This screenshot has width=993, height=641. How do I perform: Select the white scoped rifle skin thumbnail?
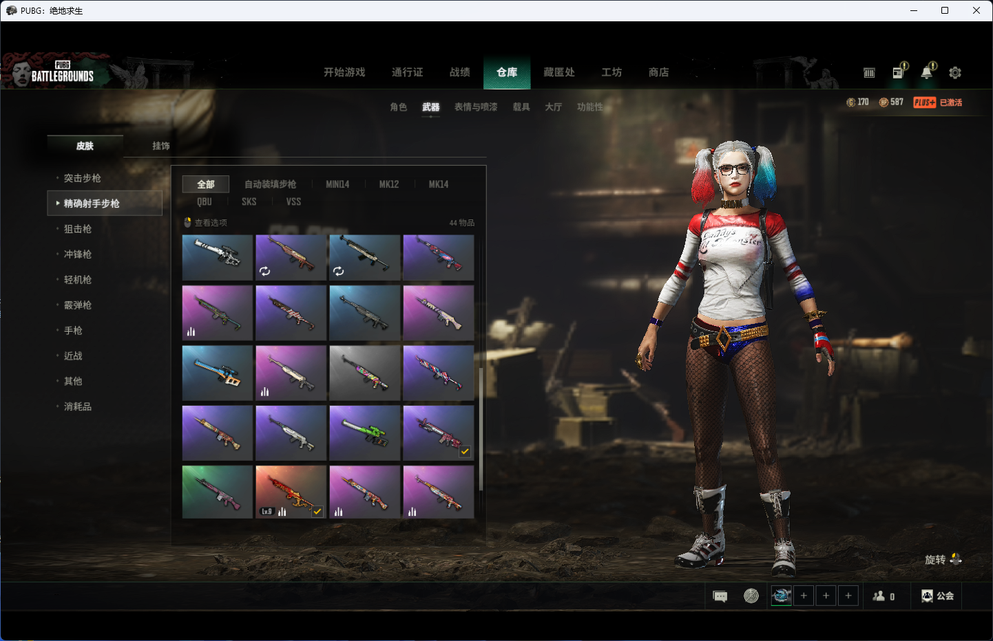point(218,258)
